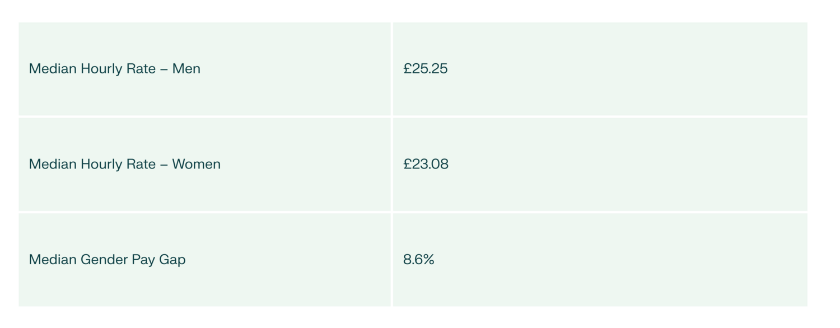The image size is (840, 328).
Task: Click the word "Pay" in bottom row
Action: click(143, 260)
